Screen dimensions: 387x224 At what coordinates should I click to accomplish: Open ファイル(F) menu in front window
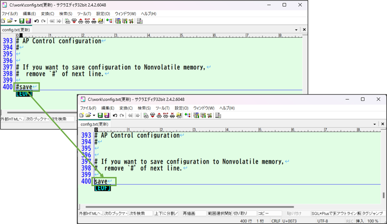pos(88,108)
